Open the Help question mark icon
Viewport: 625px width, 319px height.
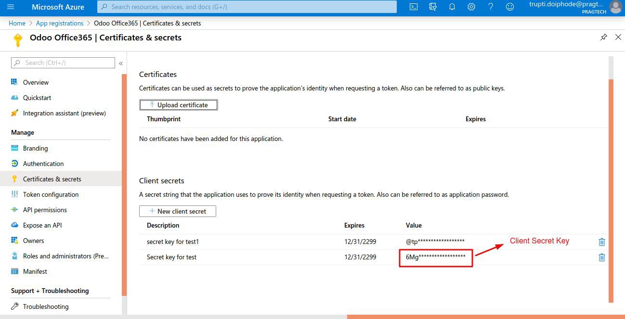[x=491, y=7]
